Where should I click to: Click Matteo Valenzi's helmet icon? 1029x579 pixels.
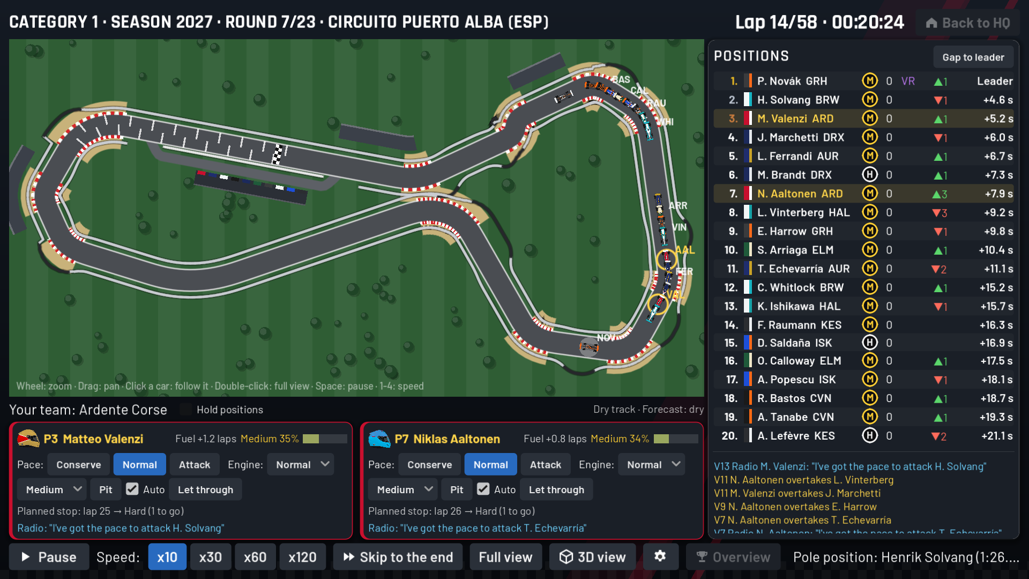28,439
